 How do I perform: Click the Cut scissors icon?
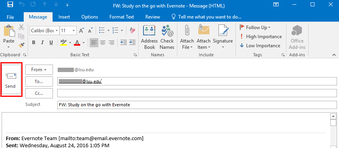point(21,28)
